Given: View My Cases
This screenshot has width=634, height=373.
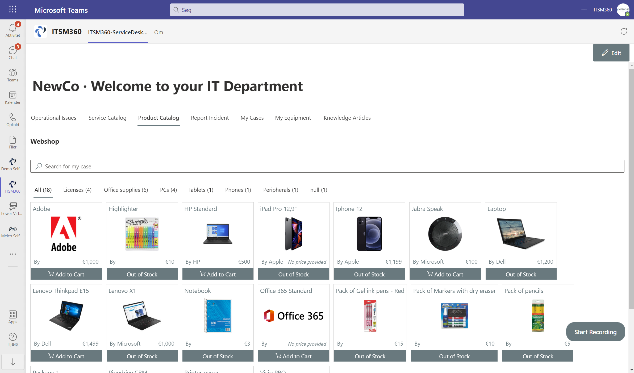Looking at the screenshot, I should pos(252,118).
